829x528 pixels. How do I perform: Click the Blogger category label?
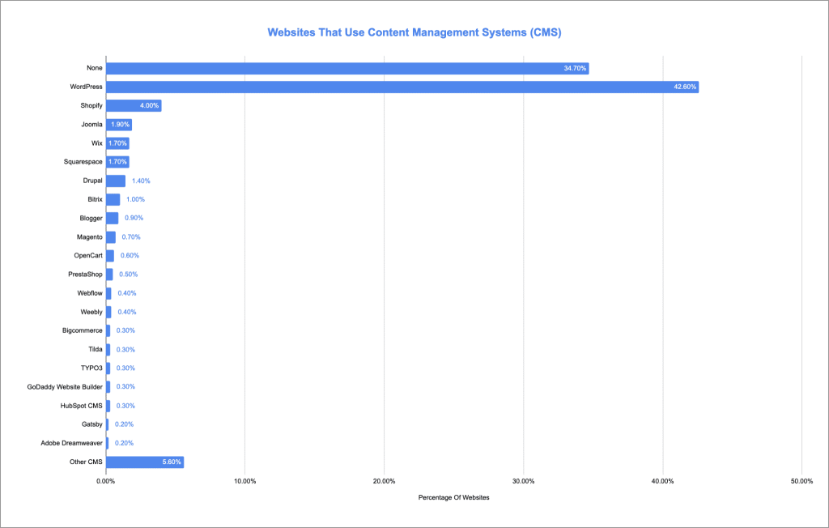point(91,218)
